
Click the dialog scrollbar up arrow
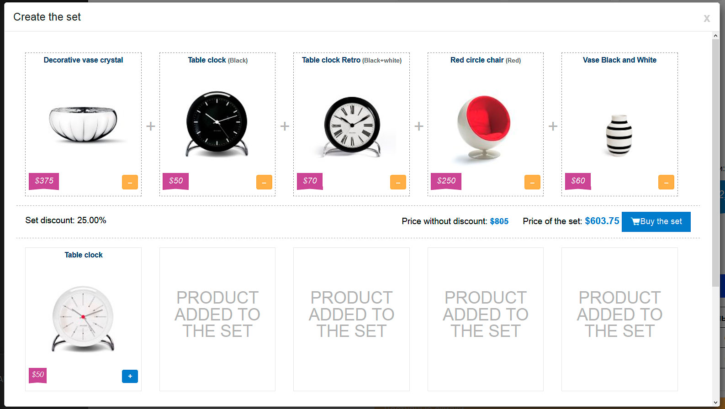point(715,36)
